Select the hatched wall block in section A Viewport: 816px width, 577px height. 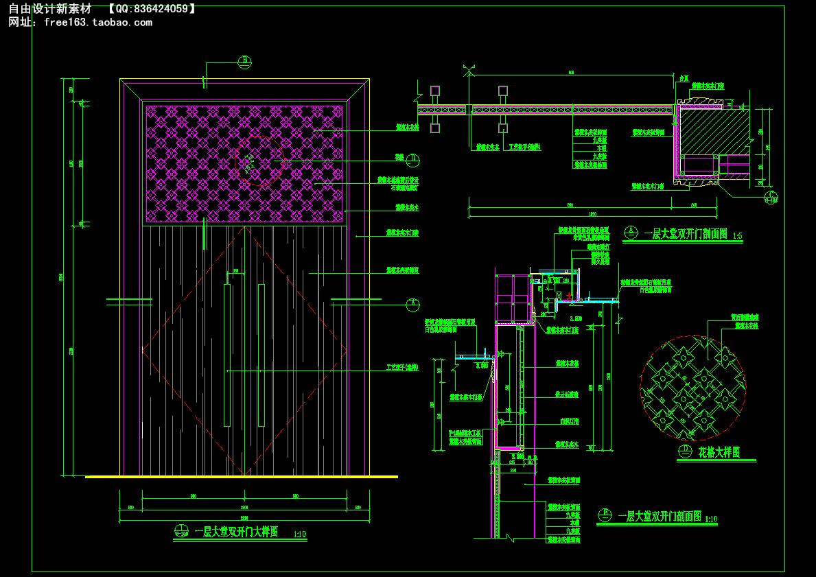pyautogui.click(x=714, y=131)
